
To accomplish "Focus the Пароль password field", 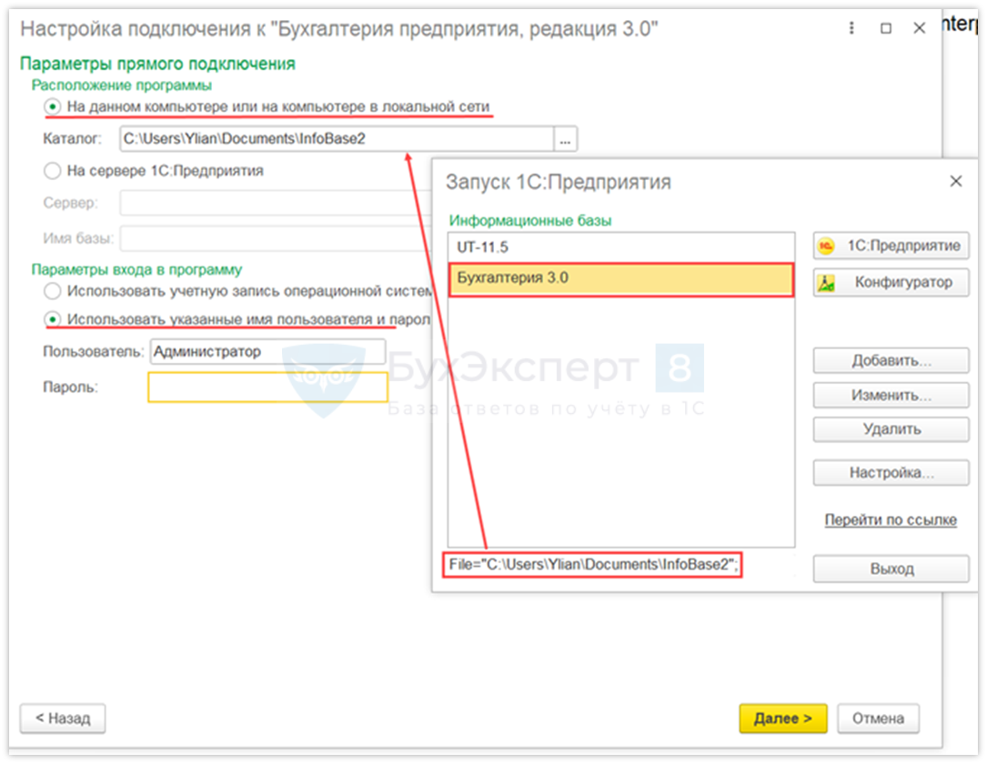I will point(267,387).
